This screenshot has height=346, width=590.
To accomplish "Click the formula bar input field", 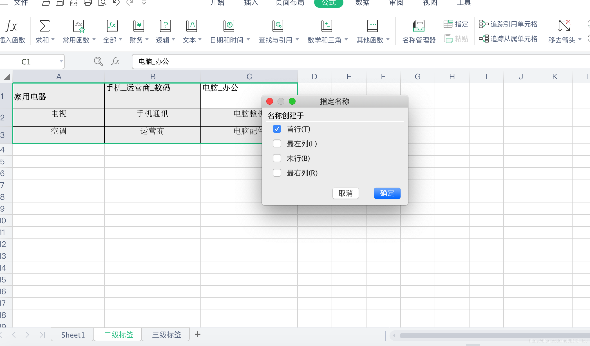I will tap(361, 62).
